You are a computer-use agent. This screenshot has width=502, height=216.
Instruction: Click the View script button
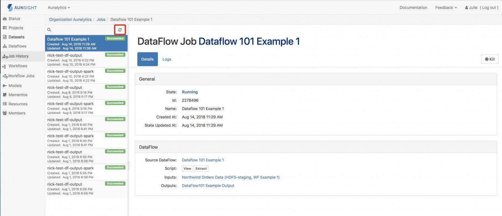coord(188,169)
